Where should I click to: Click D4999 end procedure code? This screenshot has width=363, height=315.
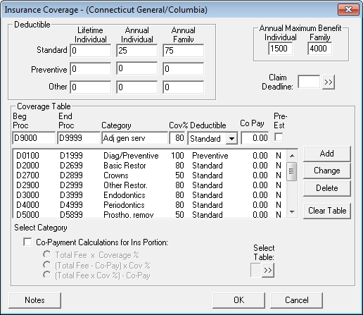coord(71,205)
